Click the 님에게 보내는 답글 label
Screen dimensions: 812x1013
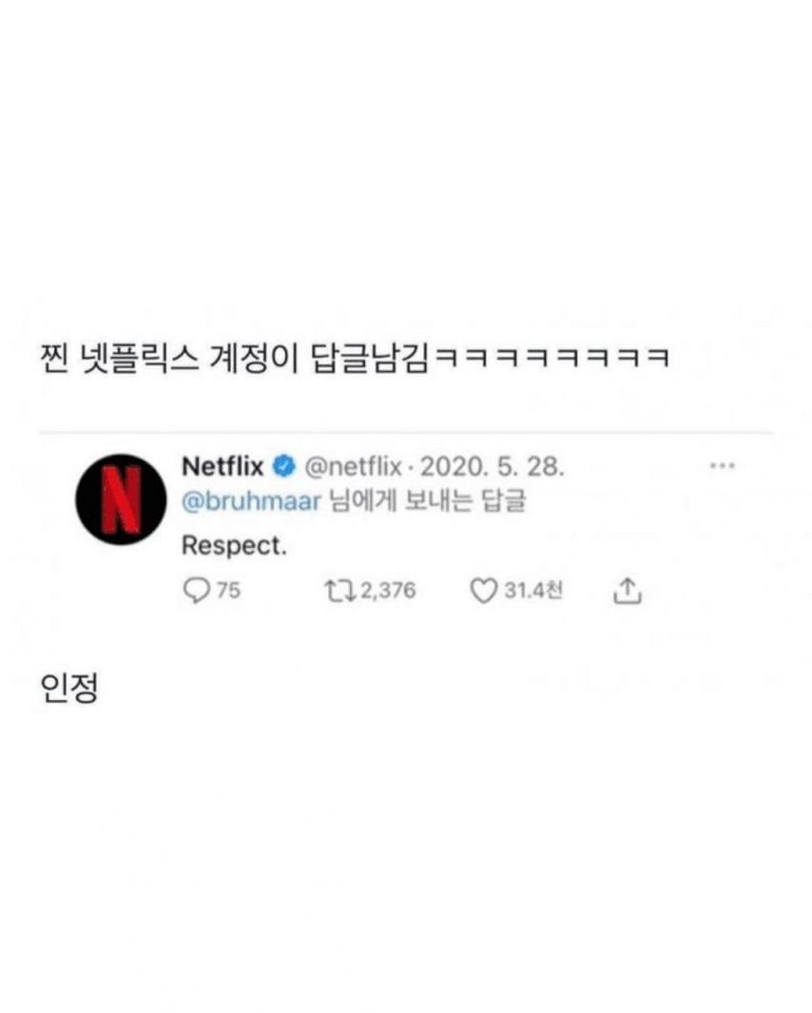428,501
